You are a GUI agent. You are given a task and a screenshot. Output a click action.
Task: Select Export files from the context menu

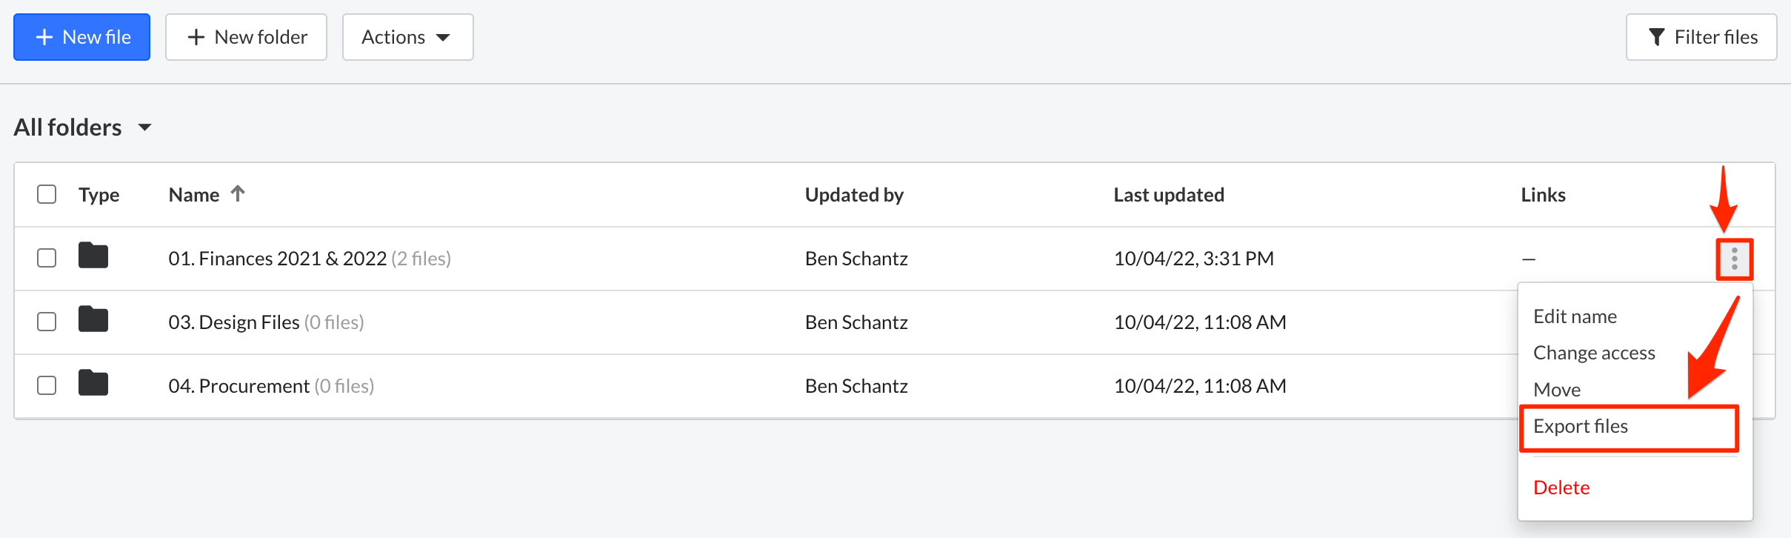click(x=1581, y=426)
